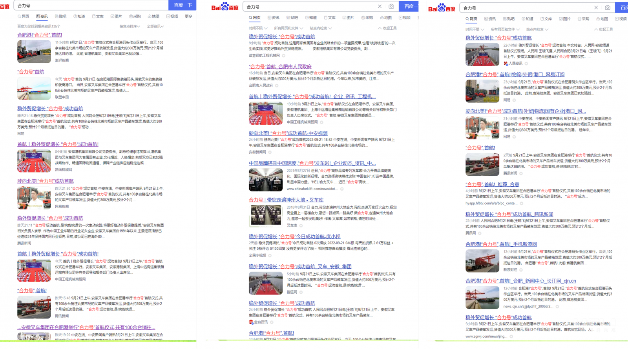Open thumbnail beside 人民资讯 result in right screenshot
This screenshot has height=349, width=628.
[x=482, y=55]
